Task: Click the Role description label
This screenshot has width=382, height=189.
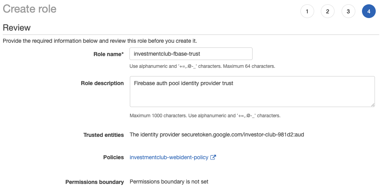Action: click(x=102, y=83)
